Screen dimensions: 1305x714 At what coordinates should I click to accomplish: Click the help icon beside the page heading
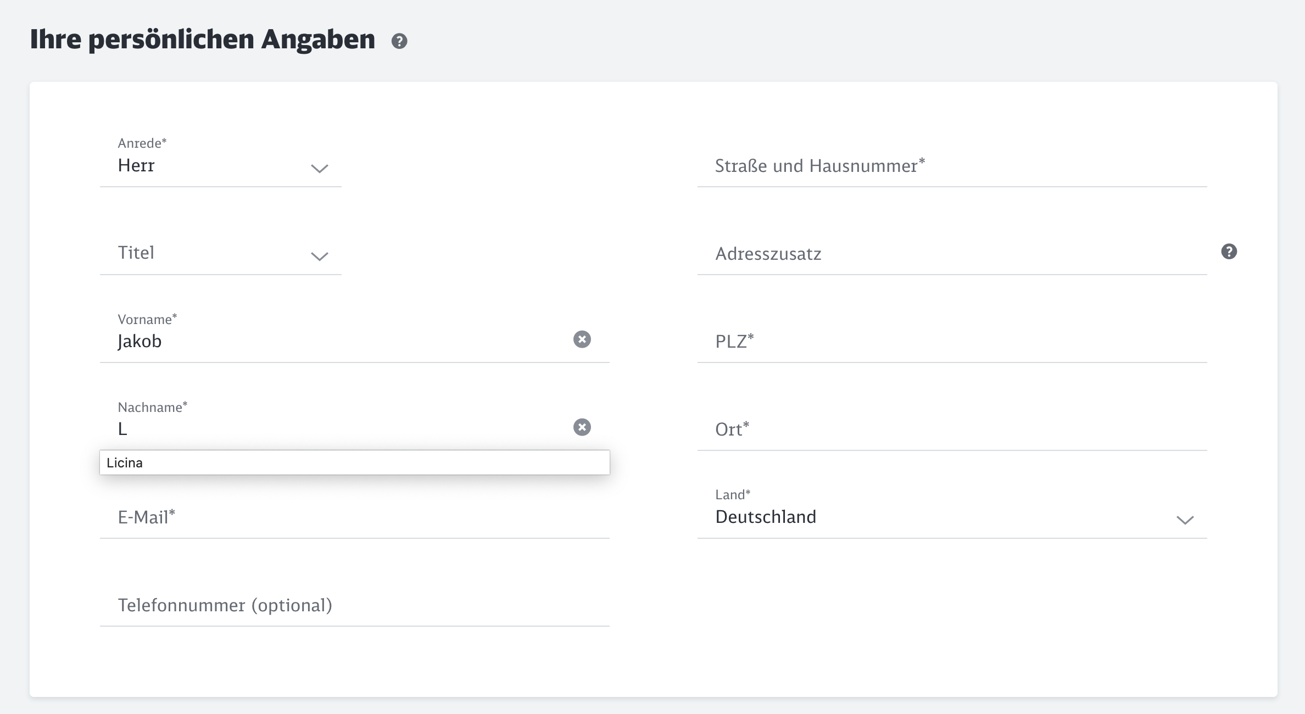click(399, 41)
